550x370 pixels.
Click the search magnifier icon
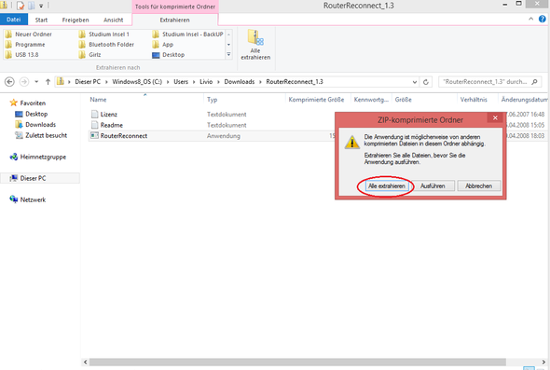point(534,82)
